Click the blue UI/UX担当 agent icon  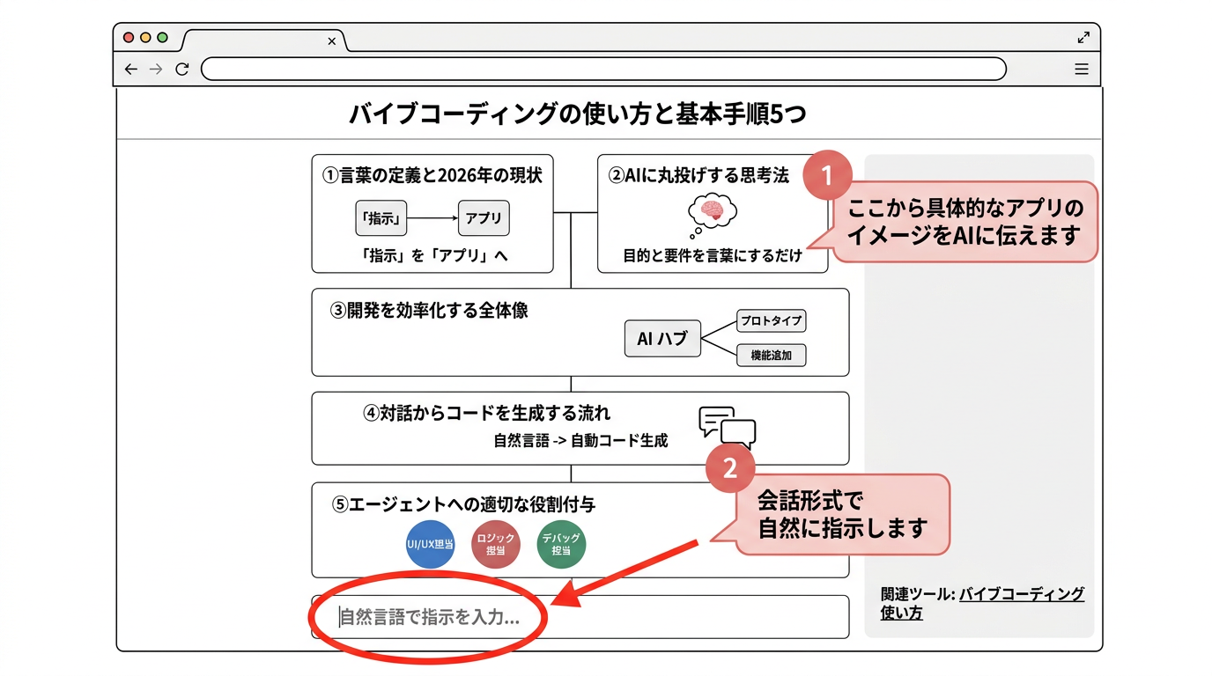click(429, 544)
